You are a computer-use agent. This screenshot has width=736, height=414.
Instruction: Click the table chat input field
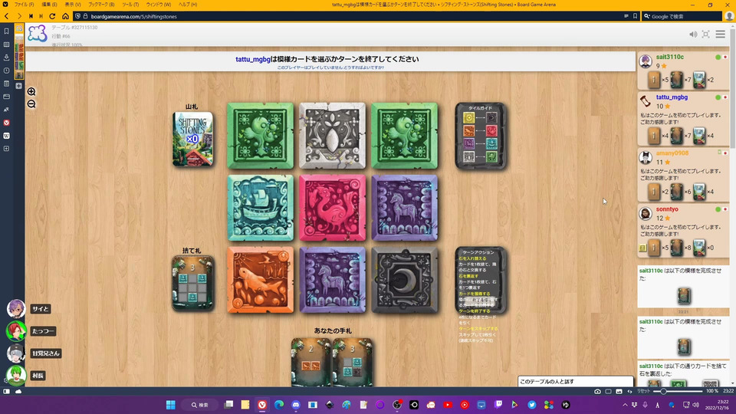(x=576, y=382)
